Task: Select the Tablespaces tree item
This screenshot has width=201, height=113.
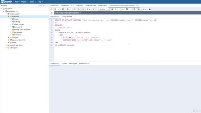Action: pyautogui.click(x=14, y=48)
